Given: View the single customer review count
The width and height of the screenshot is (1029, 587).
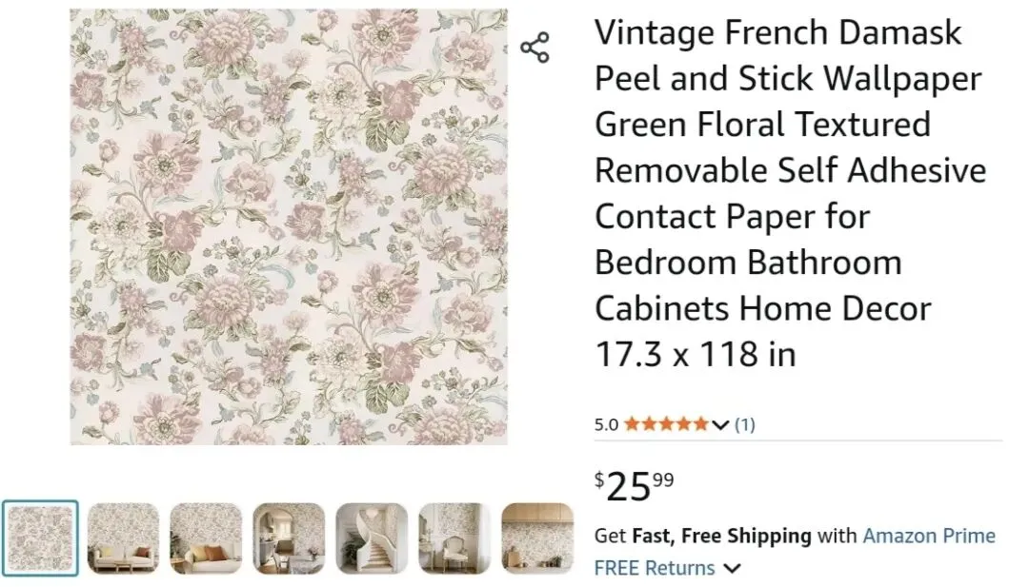Looking at the screenshot, I should [x=744, y=424].
